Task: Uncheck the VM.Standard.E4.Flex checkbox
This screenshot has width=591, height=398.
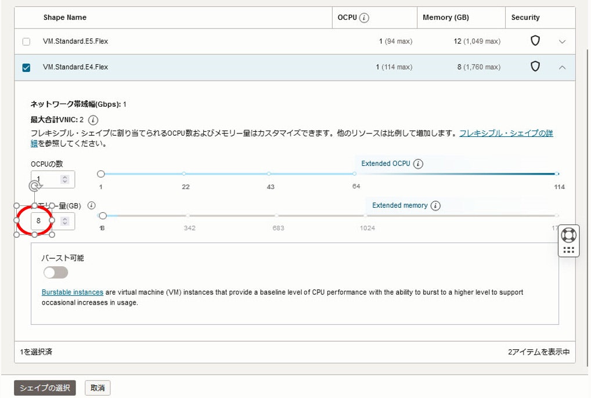Action: point(26,67)
